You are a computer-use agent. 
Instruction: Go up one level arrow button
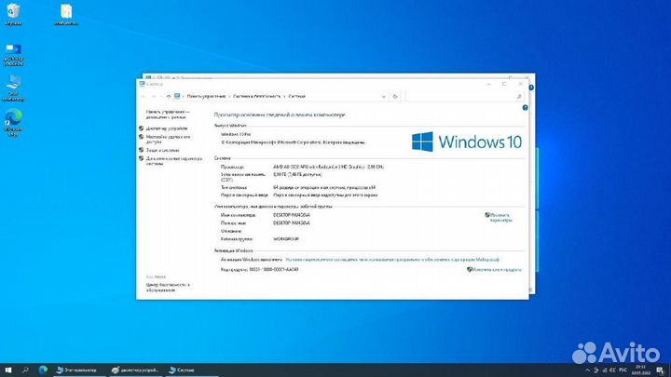[x=169, y=97]
